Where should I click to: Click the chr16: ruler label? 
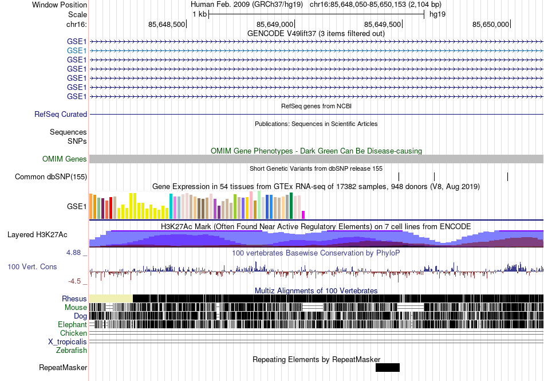pyautogui.click(x=77, y=24)
